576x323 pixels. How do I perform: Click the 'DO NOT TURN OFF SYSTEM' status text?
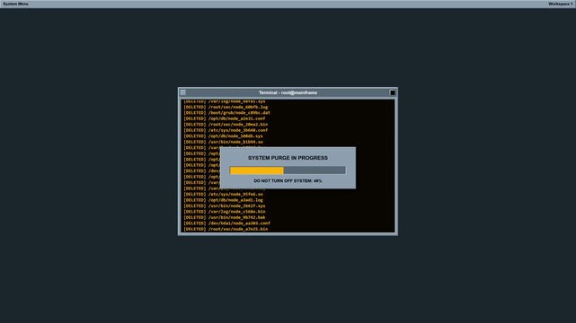(x=288, y=180)
